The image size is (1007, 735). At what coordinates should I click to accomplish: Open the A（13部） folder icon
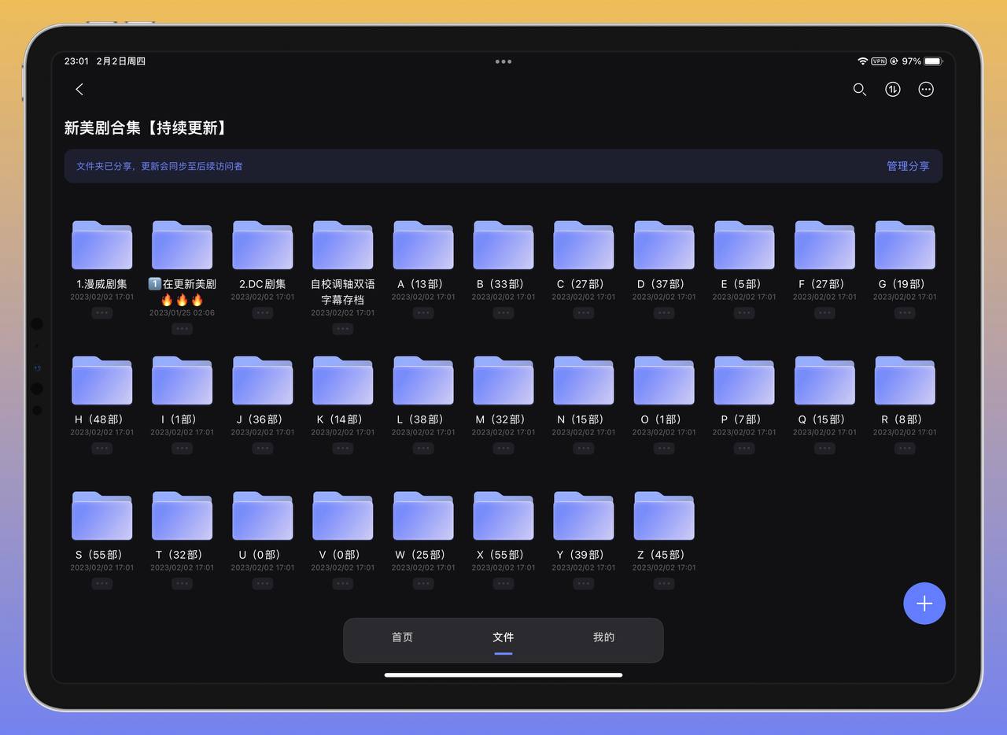(x=423, y=245)
